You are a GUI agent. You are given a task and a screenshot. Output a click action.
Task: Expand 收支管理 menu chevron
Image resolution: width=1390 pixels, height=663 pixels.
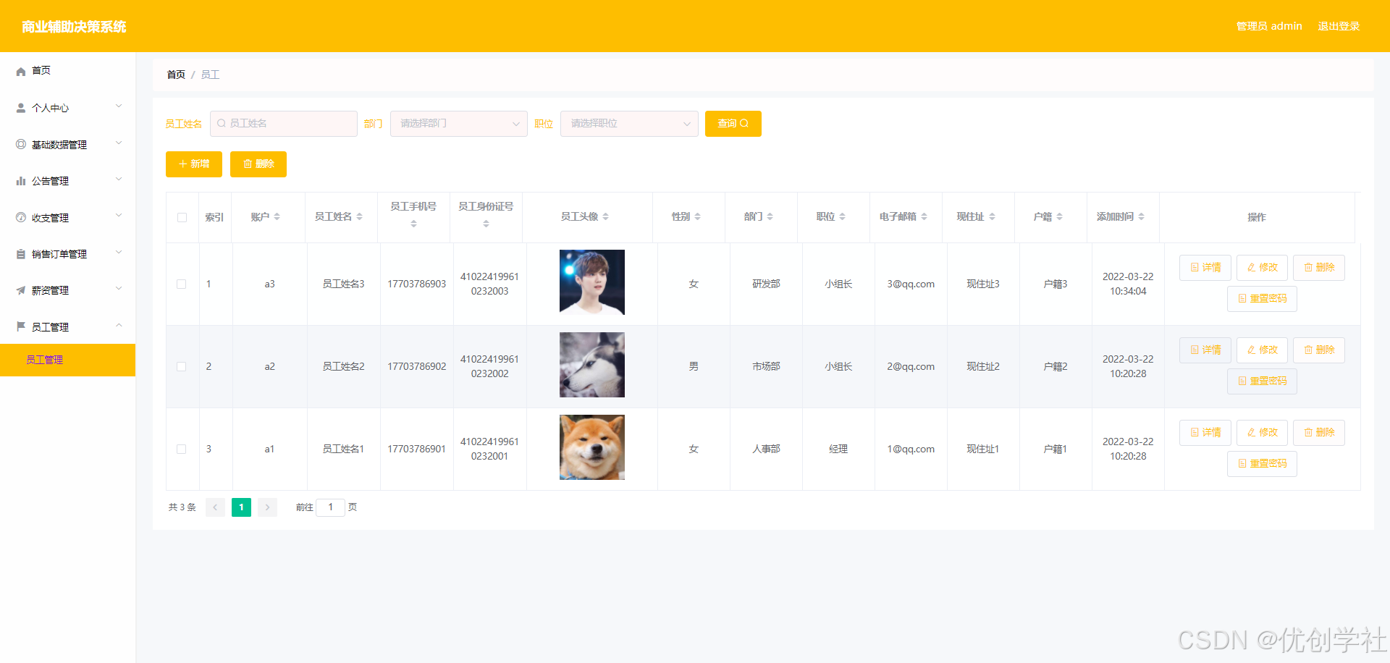tap(119, 216)
